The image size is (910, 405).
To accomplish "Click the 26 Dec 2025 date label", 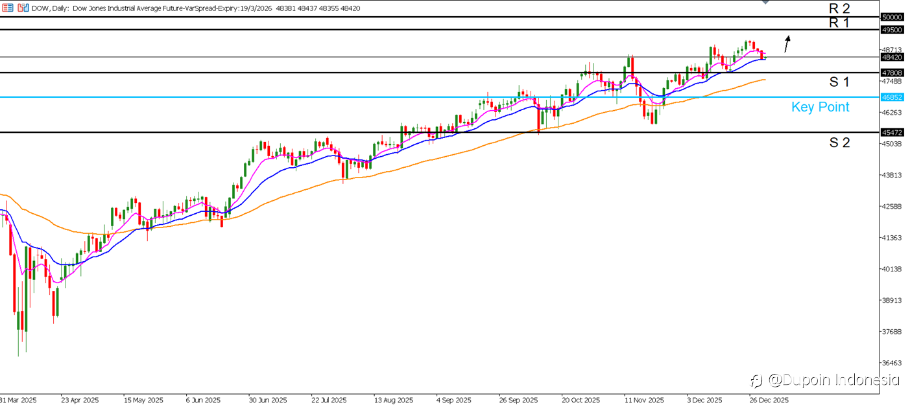I will (x=770, y=399).
